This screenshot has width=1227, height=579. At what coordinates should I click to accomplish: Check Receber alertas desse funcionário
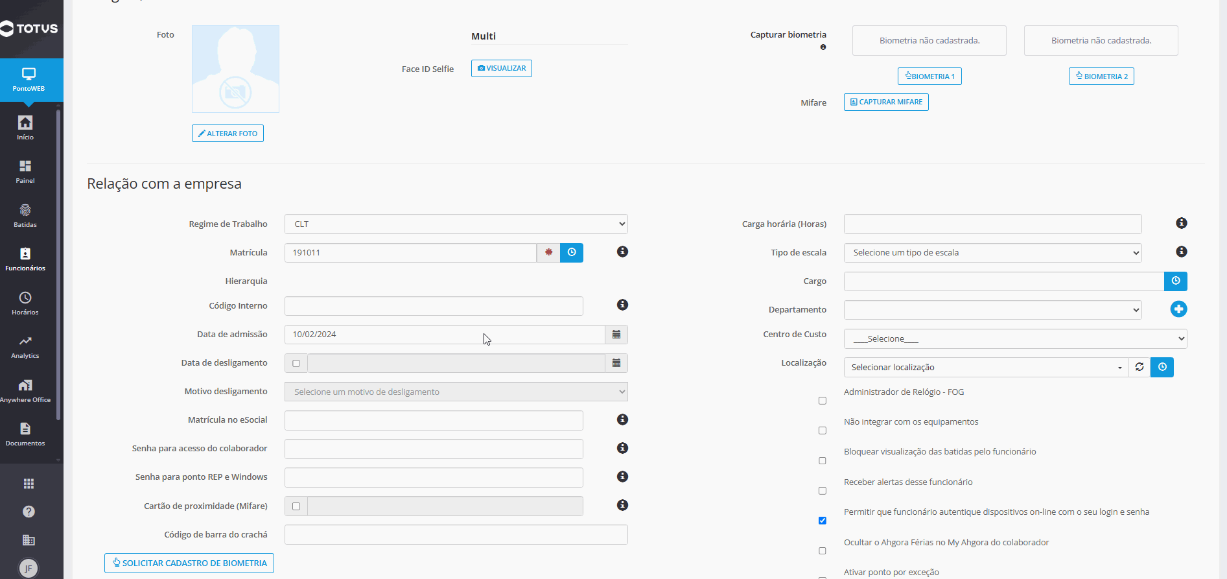coord(823,491)
